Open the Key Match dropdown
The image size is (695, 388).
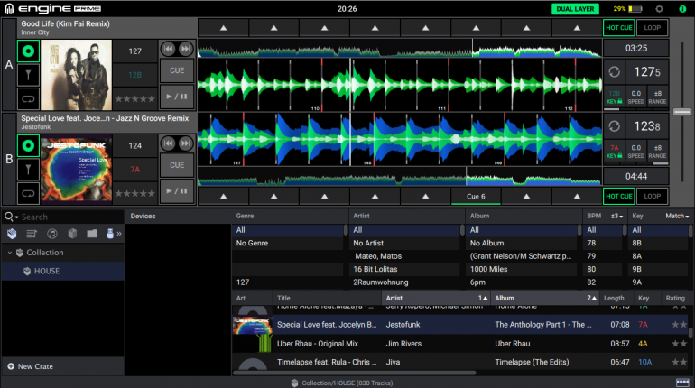click(x=677, y=217)
